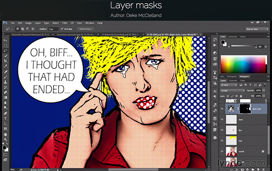Hide the model layer
Viewport: 272px width, 171px height.
pos(222,151)
